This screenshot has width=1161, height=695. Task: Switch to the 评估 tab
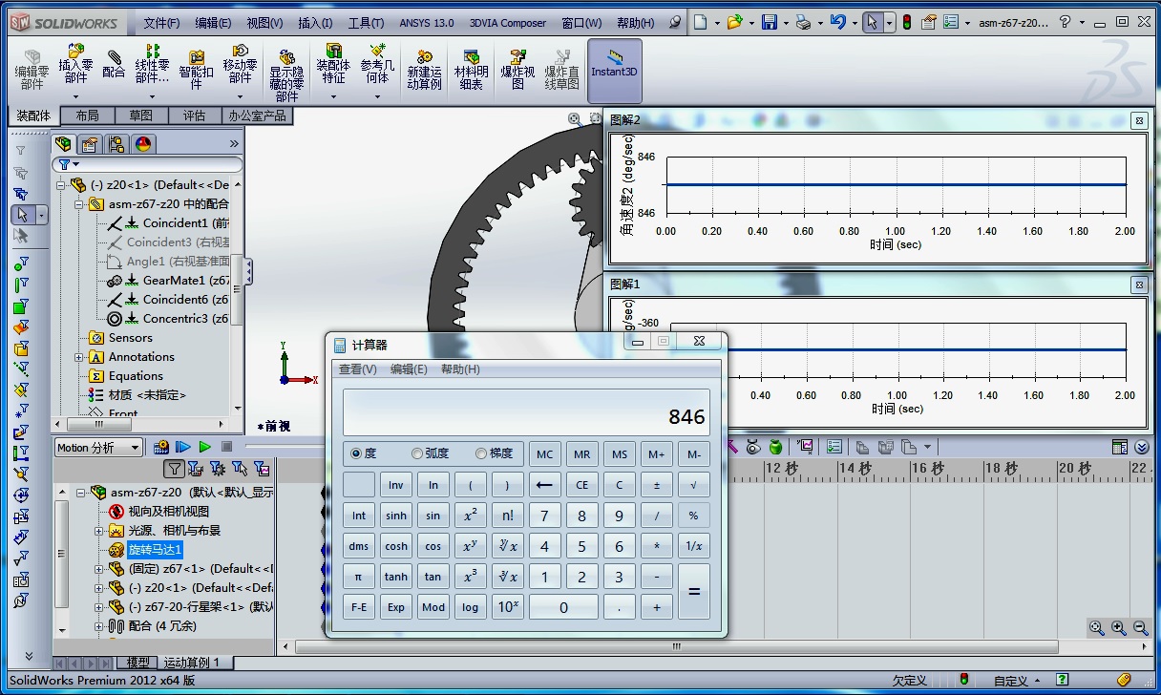point(194,116)
